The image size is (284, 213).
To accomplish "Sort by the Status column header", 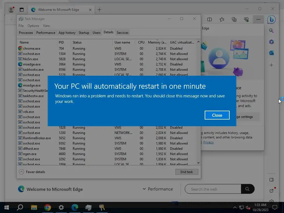I will (92, 42).
